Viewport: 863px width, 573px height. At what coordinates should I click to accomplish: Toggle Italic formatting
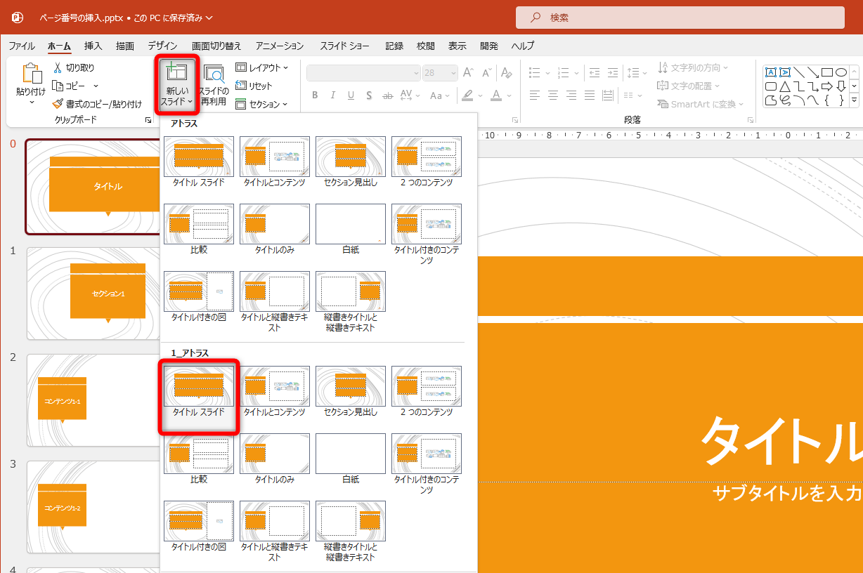click(x=332, y=95)
